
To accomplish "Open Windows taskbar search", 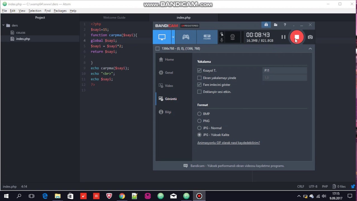I will 19,196.
